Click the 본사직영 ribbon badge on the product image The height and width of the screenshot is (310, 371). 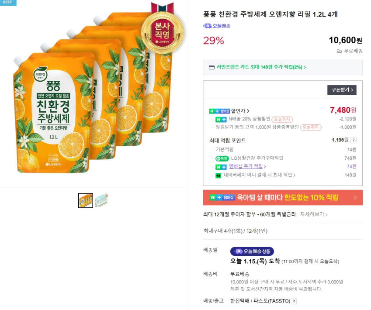point(159,27)
